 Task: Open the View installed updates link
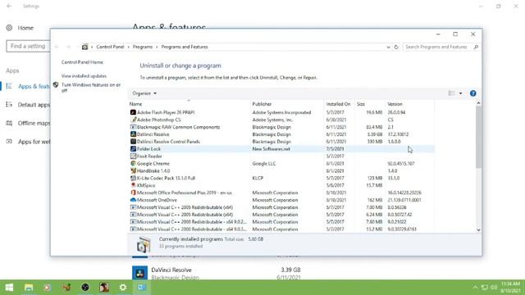tap(84, 76)
